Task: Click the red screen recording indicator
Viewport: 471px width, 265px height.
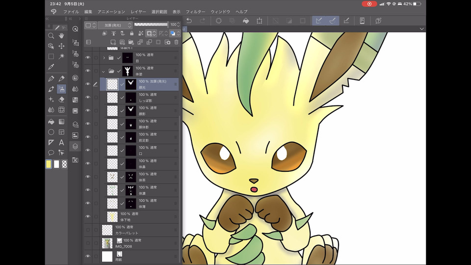Action: point(369,4)
